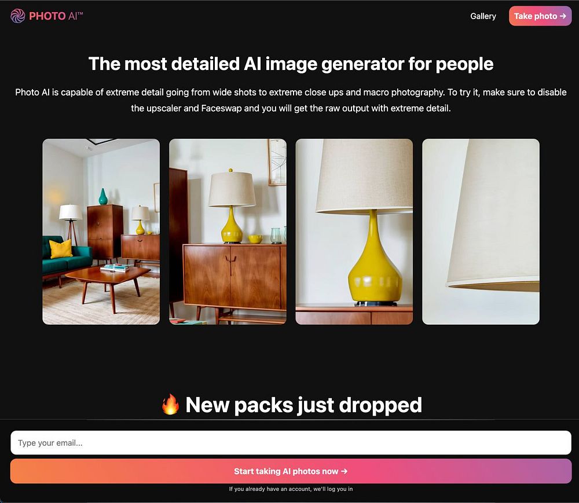Click the most detailed AI image generator headline
Image resolution: width=579 pixels, height=503 pixels.
pyautogui.click(x=291, y=64)
